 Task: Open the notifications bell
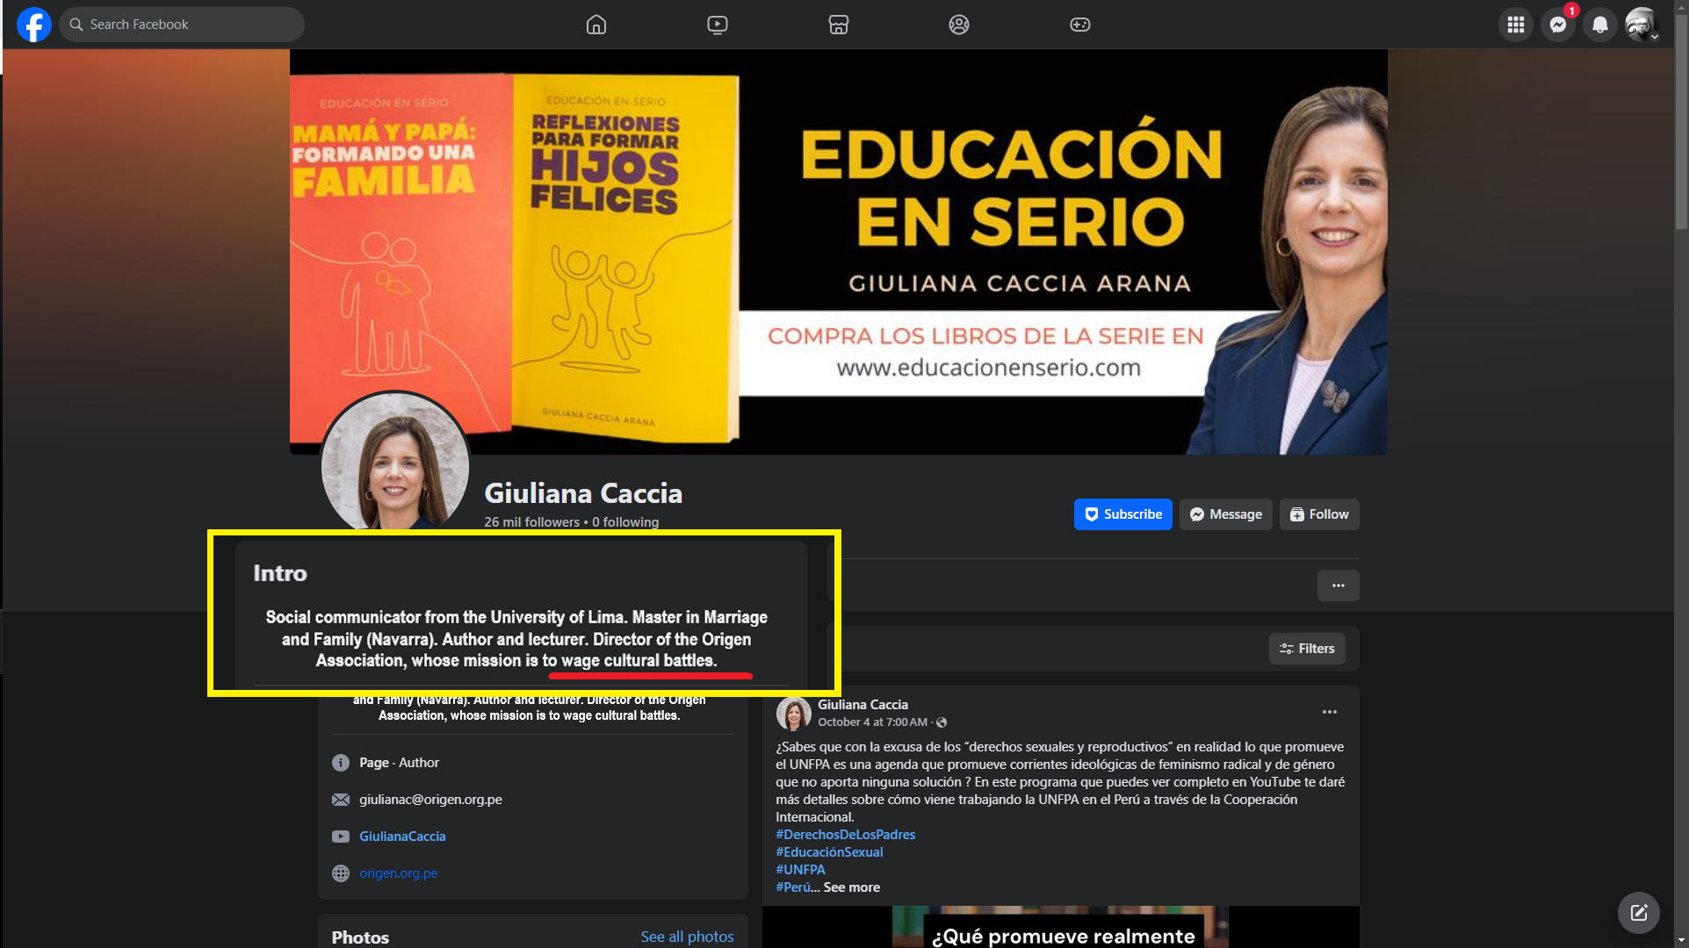click(1600, 25)
